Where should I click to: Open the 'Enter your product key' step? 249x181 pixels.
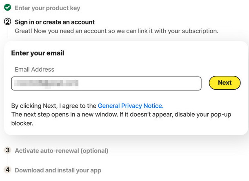47,8
